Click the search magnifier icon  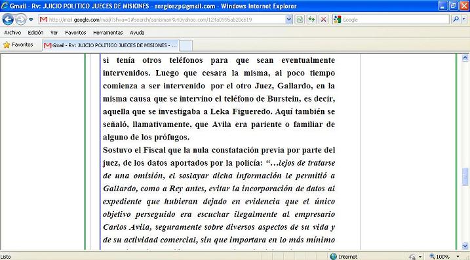(456, 20)
